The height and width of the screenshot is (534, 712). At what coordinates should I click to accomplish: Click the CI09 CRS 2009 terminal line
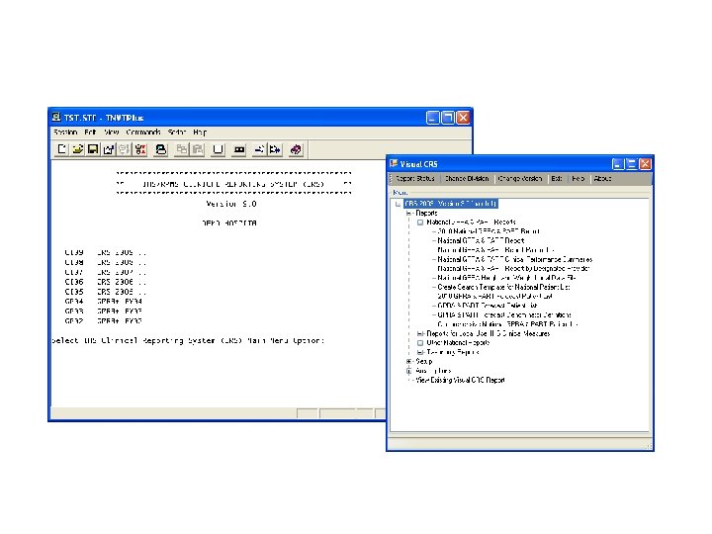[x=106, y=252]
